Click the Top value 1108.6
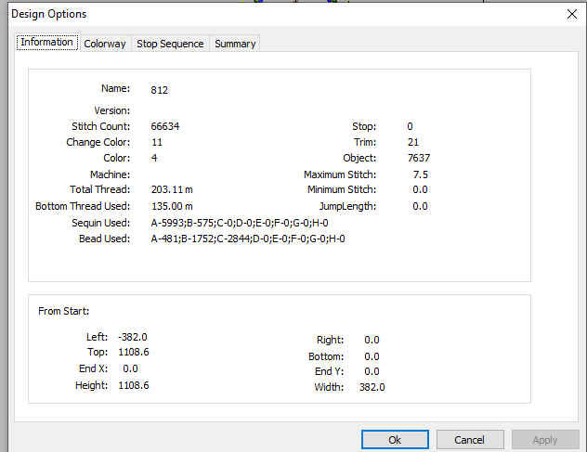 pos(134,352)
